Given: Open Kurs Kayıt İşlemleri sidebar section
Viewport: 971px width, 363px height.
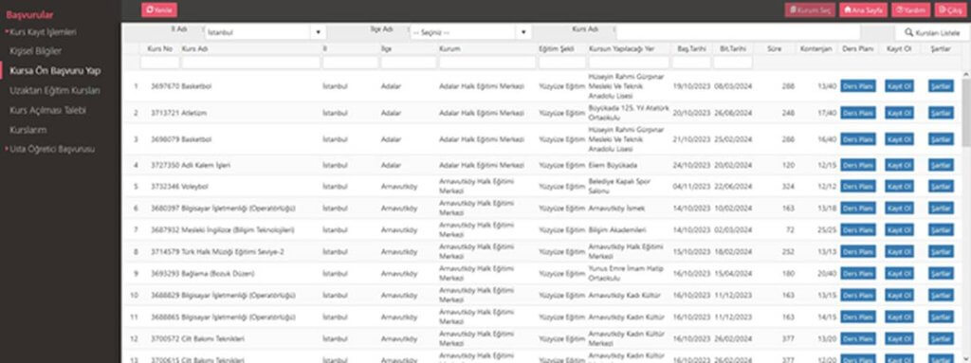Looking at the screenshot, I should pyautogui.click(x=42, y=31).
